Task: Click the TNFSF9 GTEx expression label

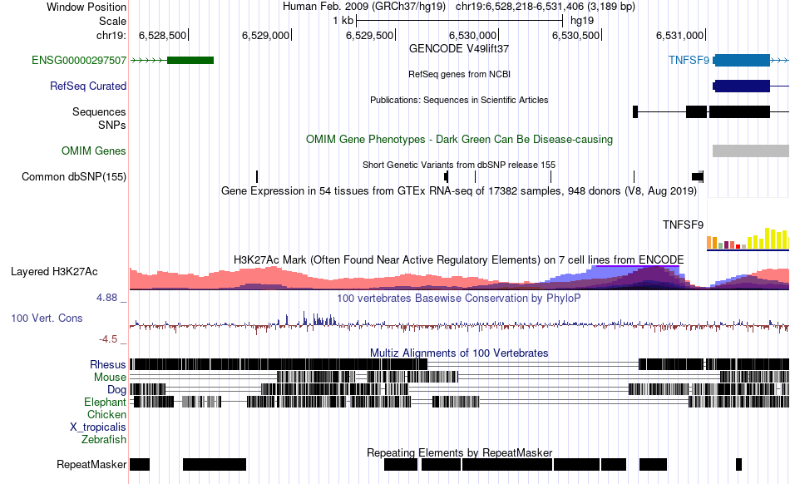Action: coord(683,225)
